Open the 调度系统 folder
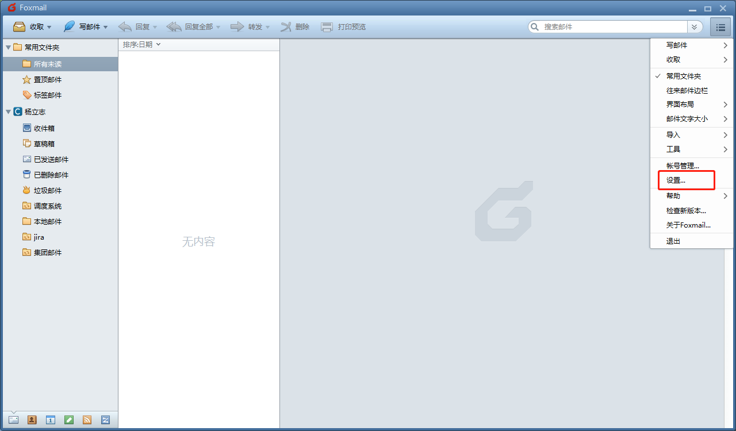The width and height of the screenshot is (736, 431). pos(60,206)
